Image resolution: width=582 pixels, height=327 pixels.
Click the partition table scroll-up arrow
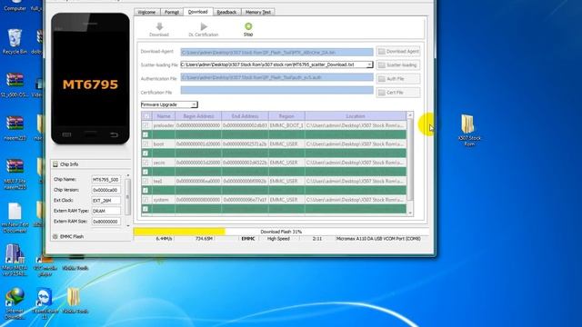pos(410,115)
